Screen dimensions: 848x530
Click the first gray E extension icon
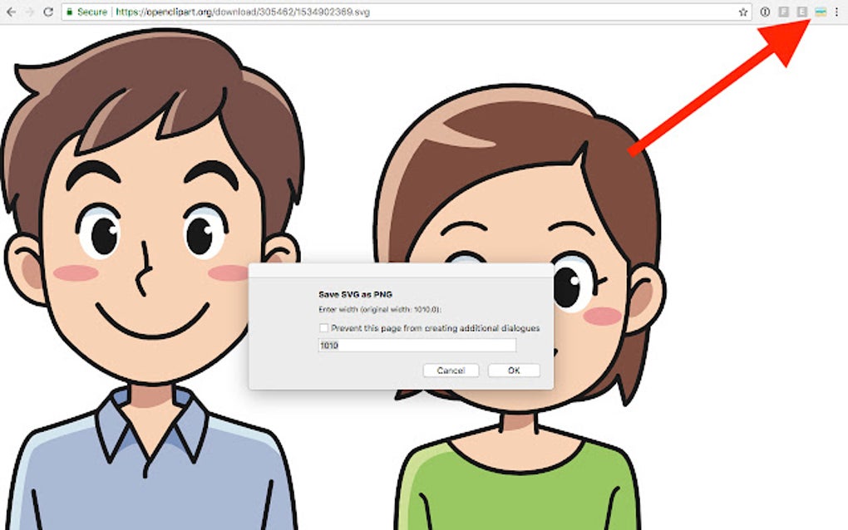pyautogui.click(x=784, y=12)
